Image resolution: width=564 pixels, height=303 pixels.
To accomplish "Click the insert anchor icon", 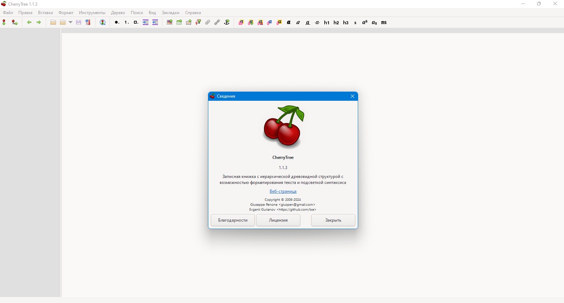I will pyautogui.click(x=227, y=22).
